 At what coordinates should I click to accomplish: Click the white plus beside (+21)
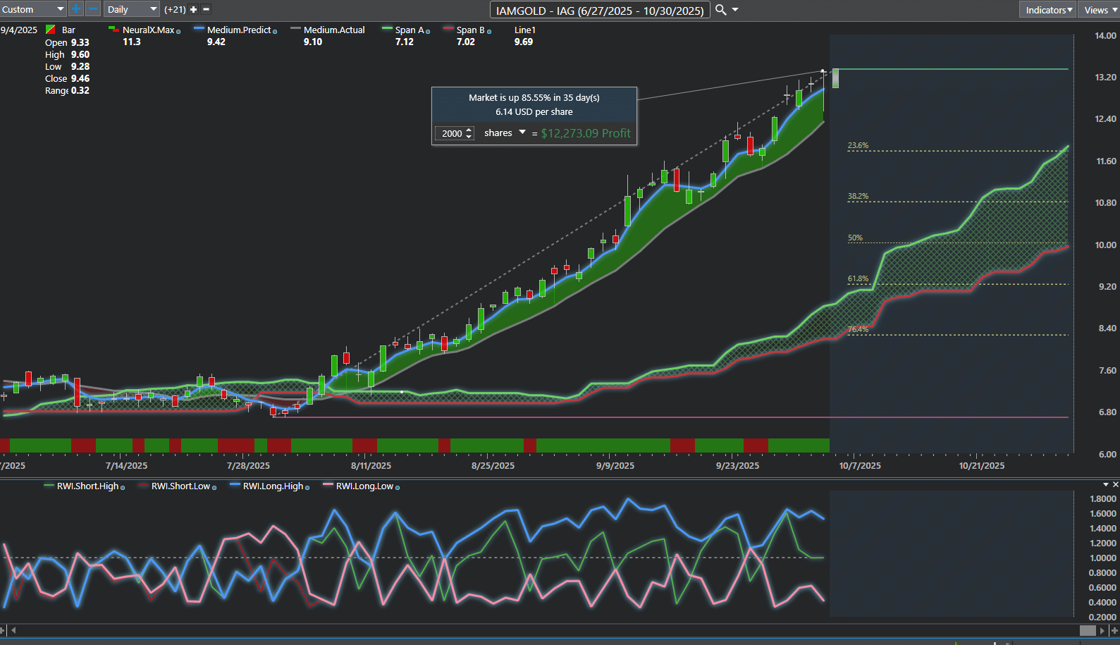coord(194,10)
